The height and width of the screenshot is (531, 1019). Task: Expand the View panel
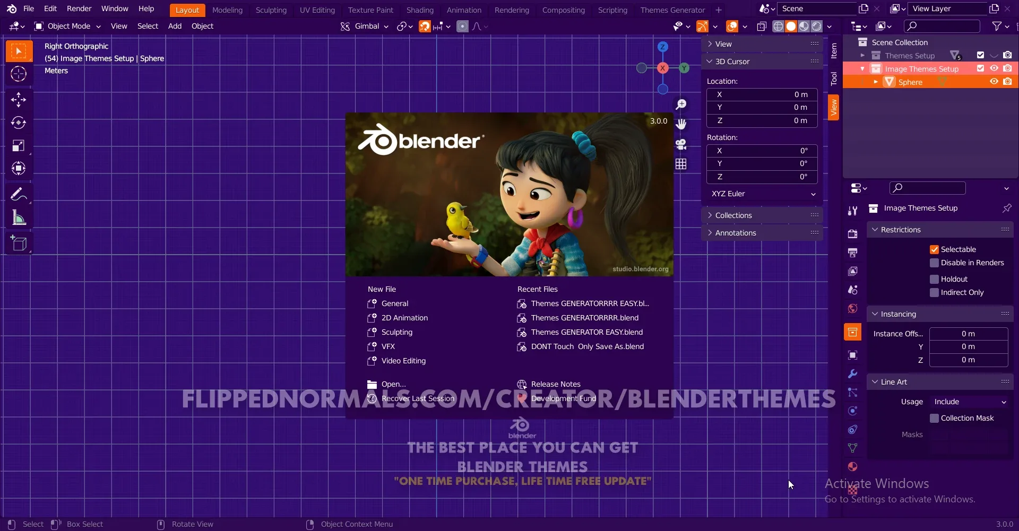pyautogui.click(x=762, y=44)
